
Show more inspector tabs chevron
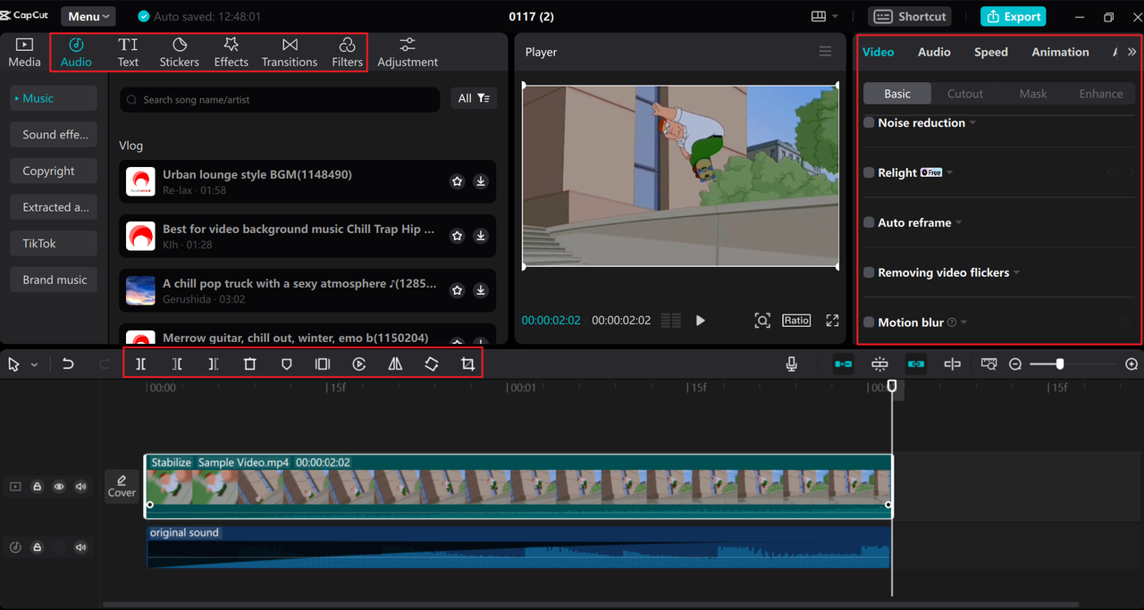coord(1131,52)
